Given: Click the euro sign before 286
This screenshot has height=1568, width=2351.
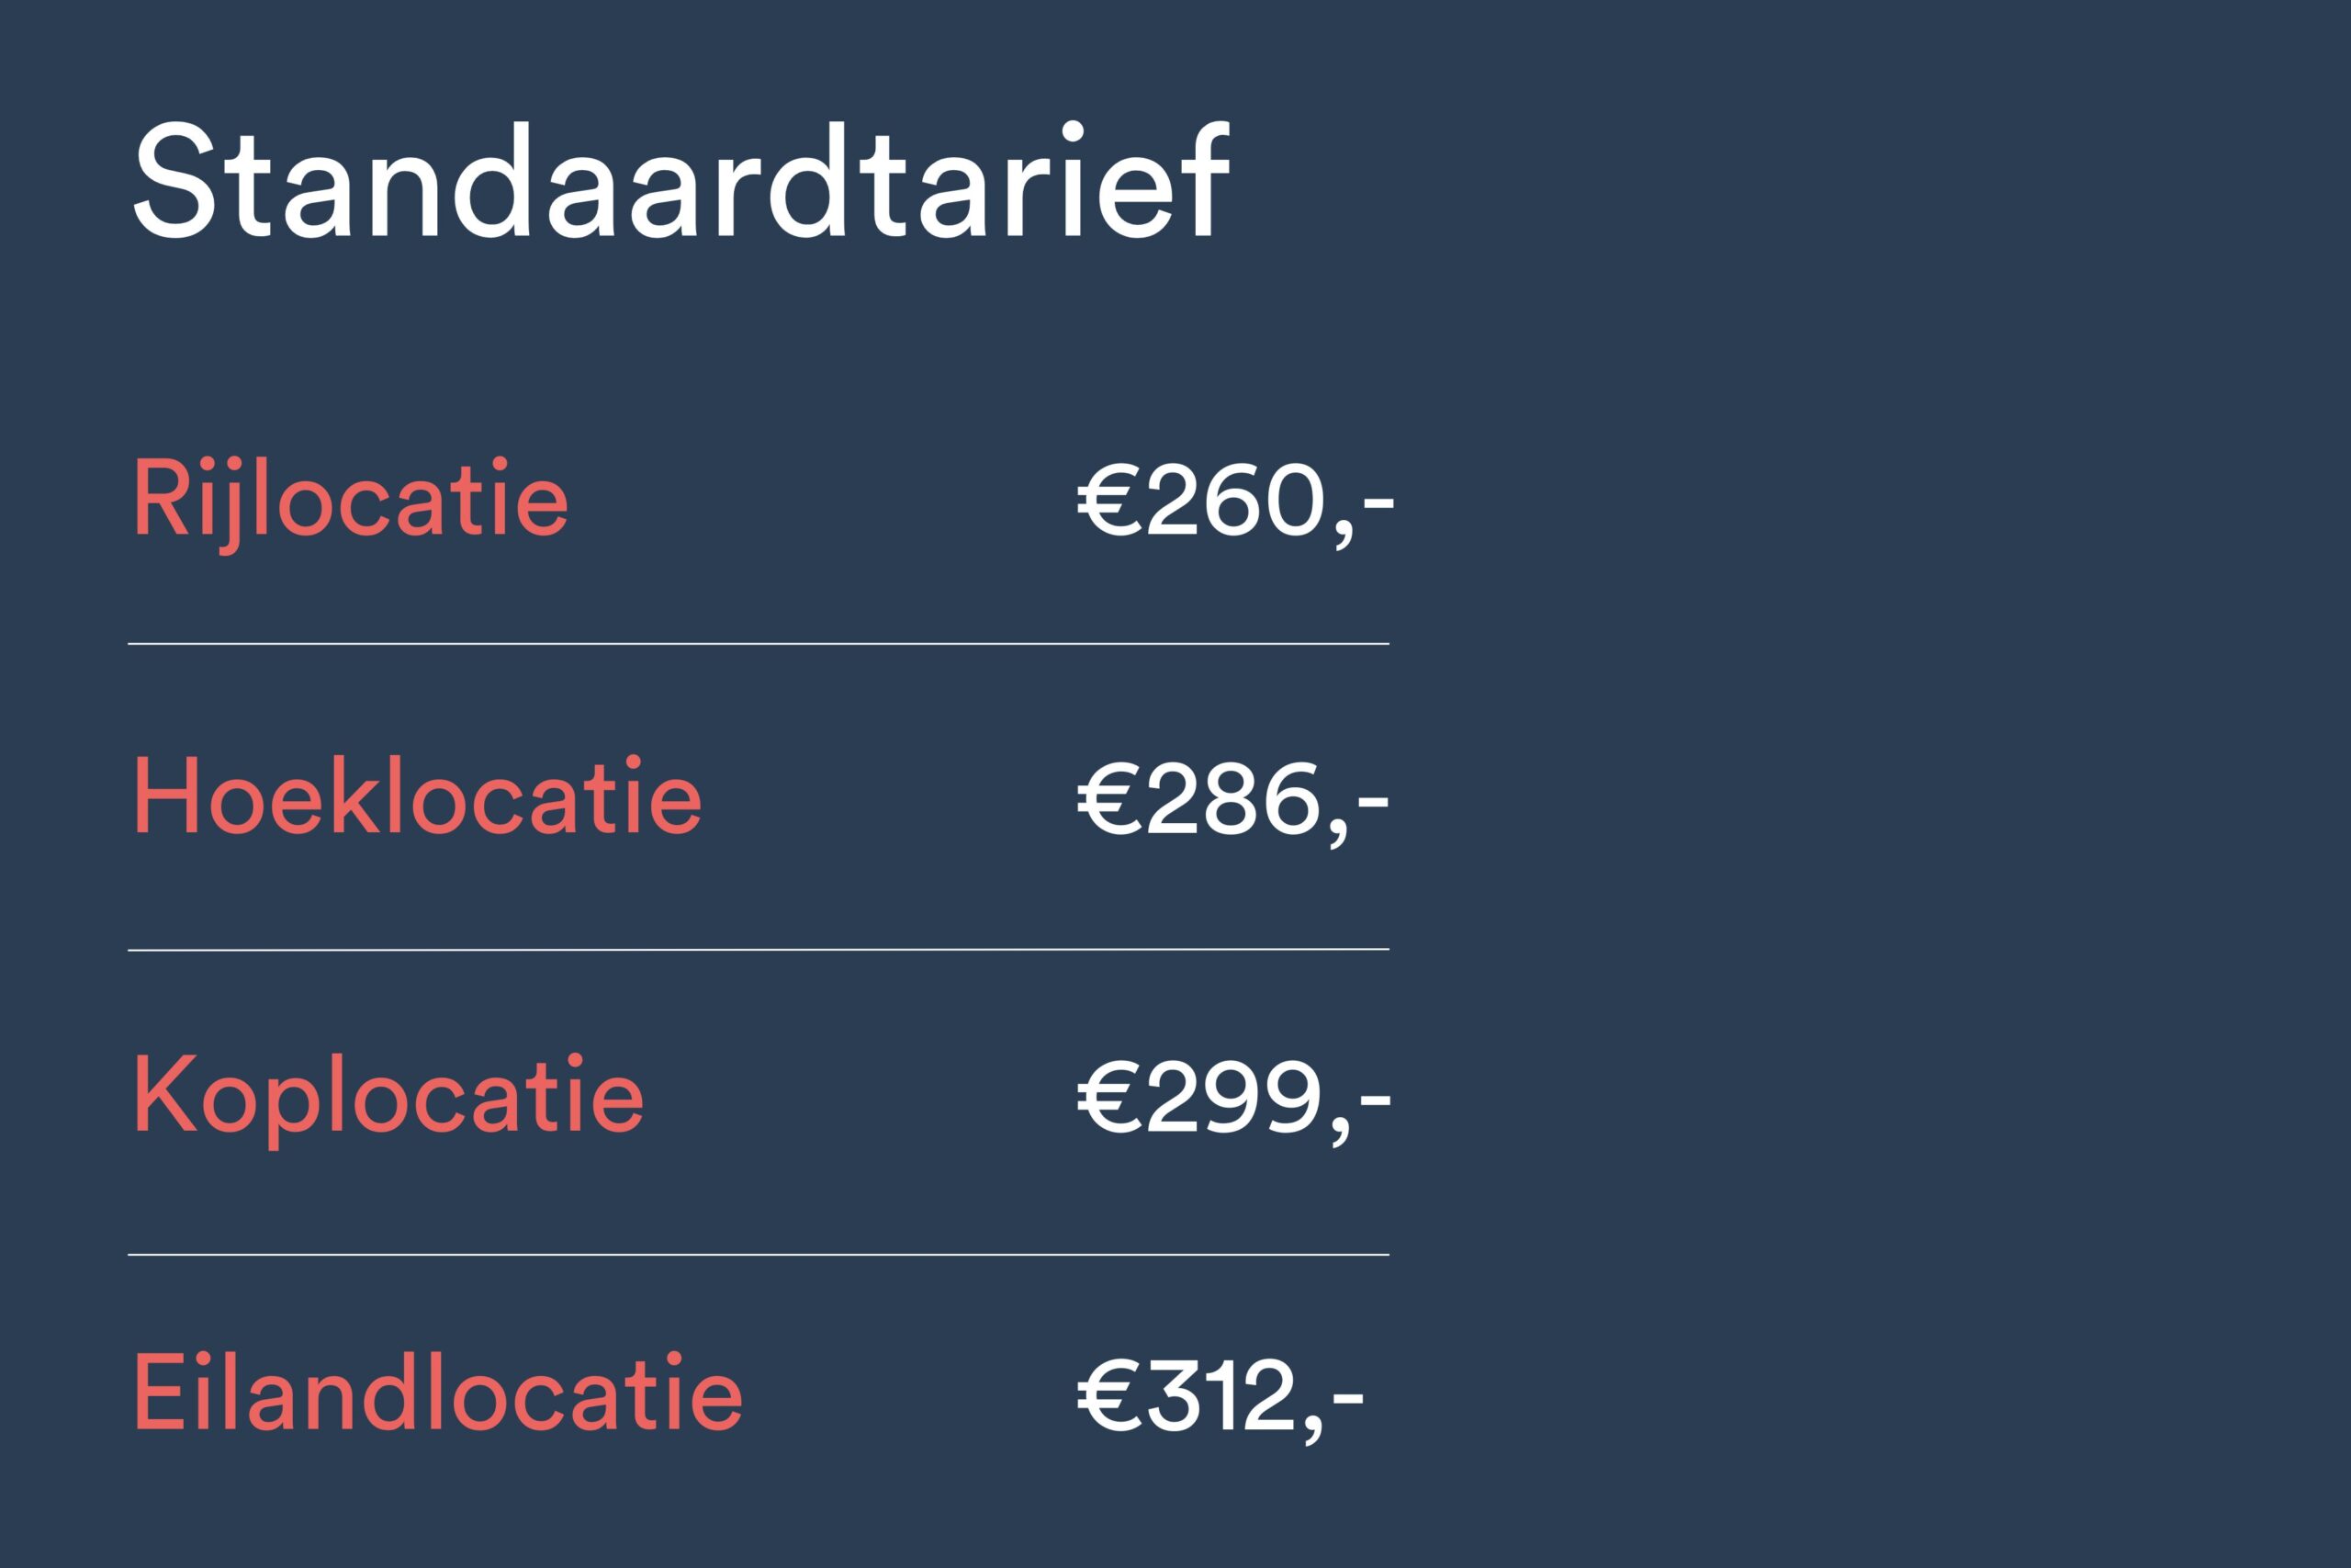Looking at the screenshot, I should [x=1108, y=799].
